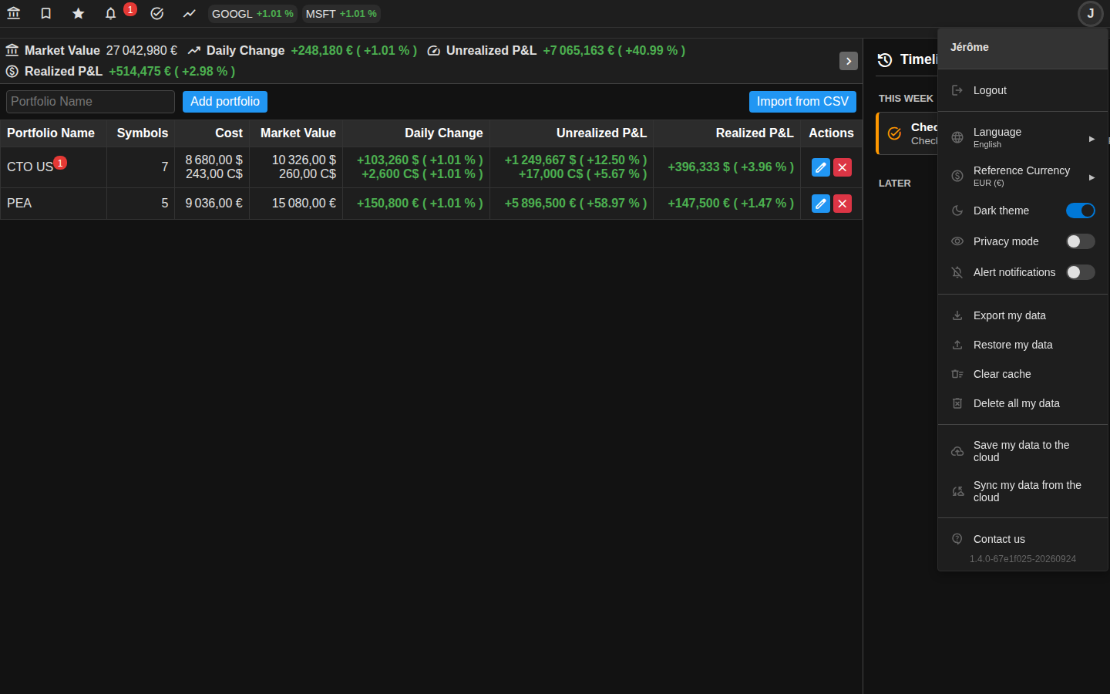This screenshot has width=1110, height=694.
Task: Click the currency icon beside Reference Currency
Action: (957, 176)
